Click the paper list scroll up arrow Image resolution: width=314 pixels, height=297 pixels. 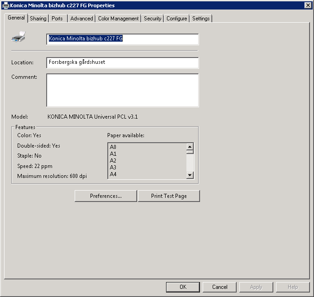pos(190,147)
